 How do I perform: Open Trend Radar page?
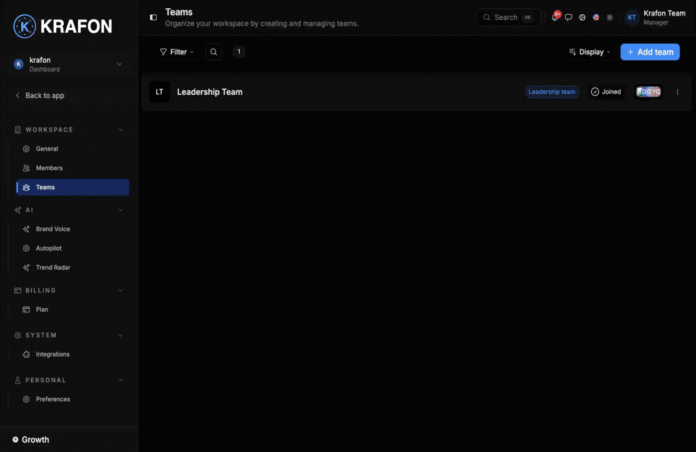[73, 267]
